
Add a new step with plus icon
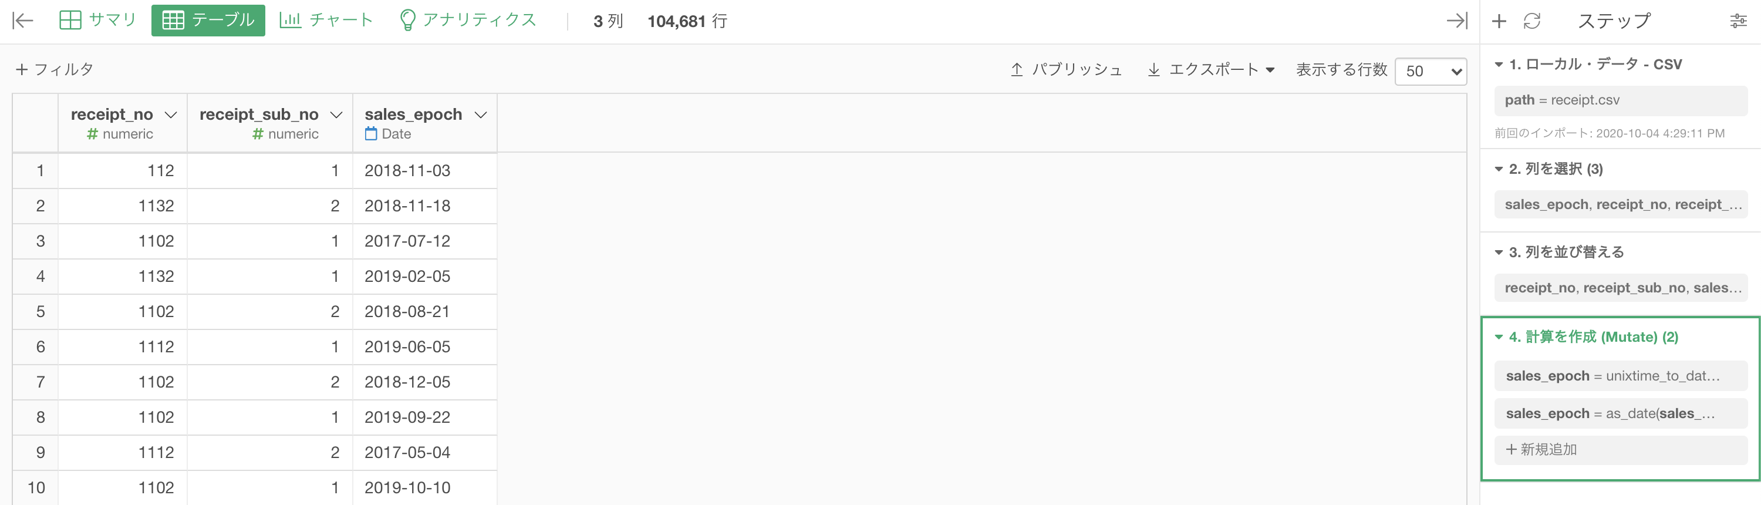1499,21
